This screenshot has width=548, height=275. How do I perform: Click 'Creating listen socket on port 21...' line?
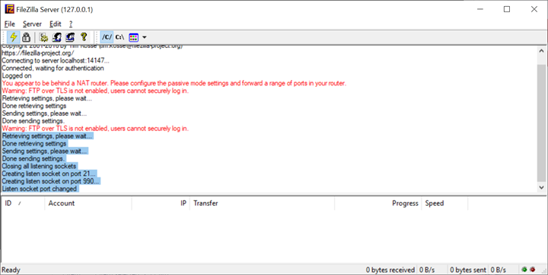(x=49, y=174)
